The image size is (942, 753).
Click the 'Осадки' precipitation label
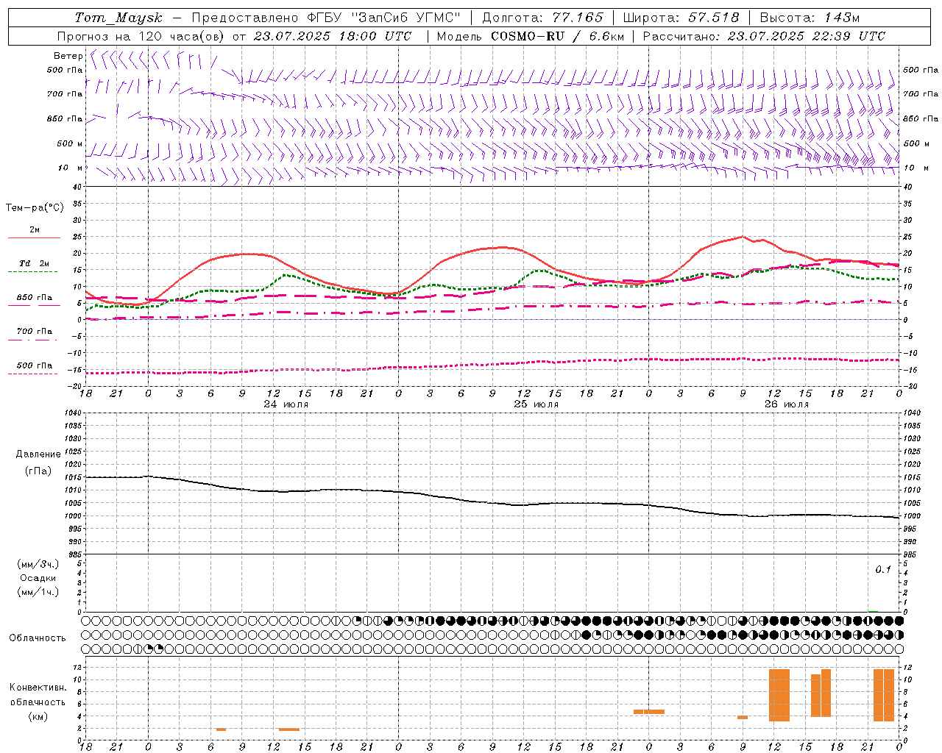[38, 578]
